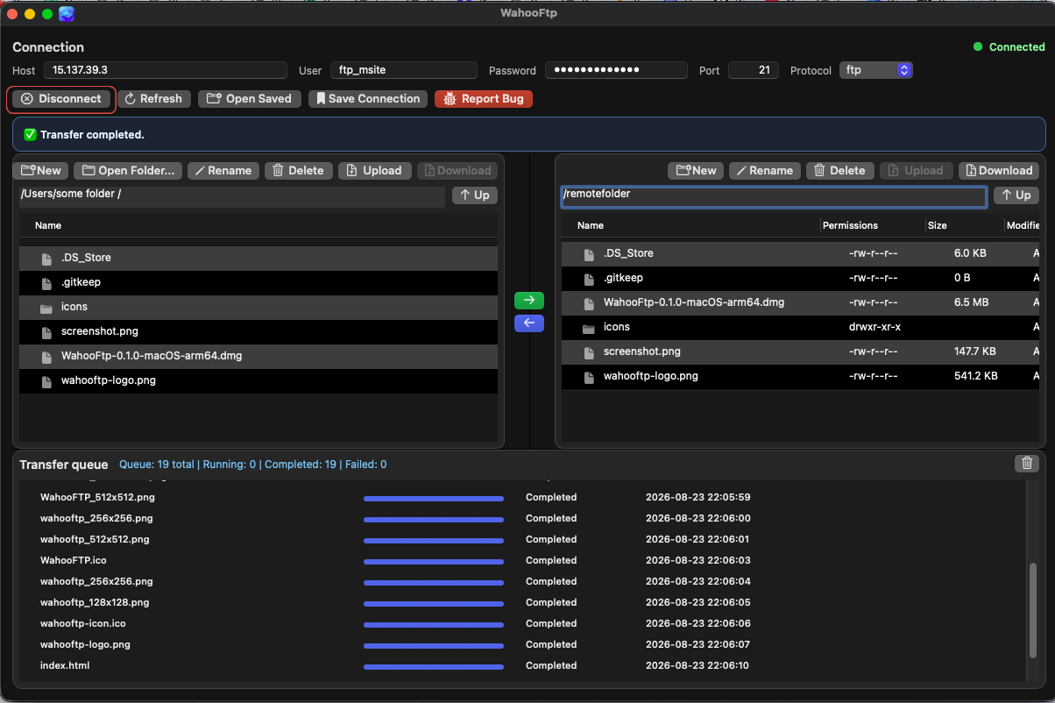
Task: Select local .DS_Store file icon
Action: [x=46, y=259]
